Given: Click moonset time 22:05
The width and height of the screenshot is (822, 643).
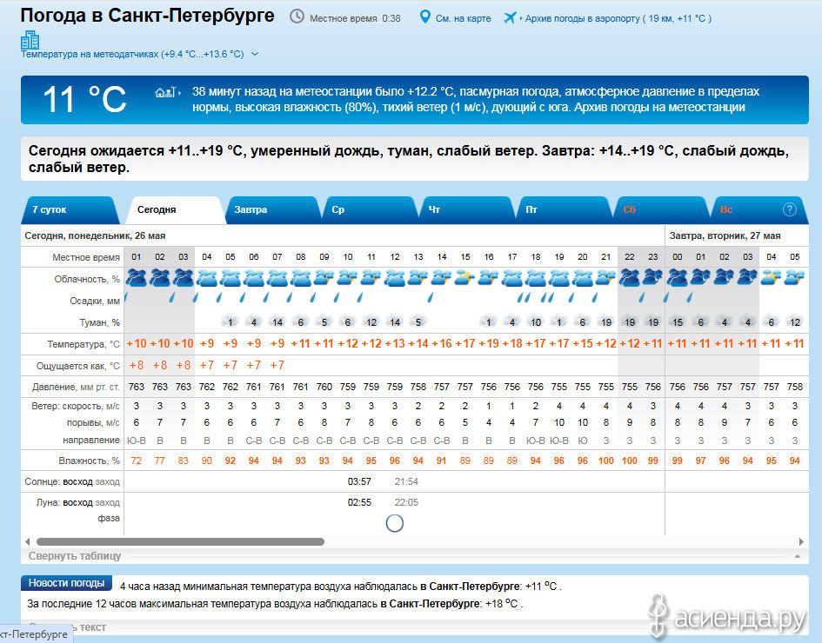Looking at the screenshot, I should coord(406,502).
